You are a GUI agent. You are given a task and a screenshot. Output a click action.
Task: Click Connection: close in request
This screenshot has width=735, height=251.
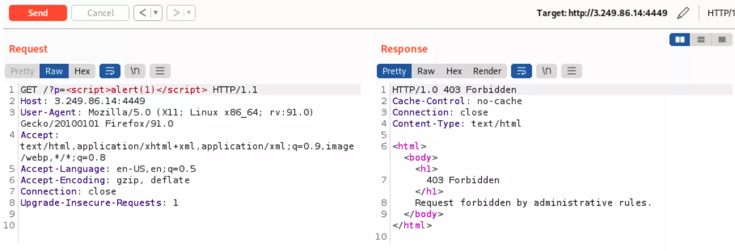pyautogui.click(x=68, y=191)
